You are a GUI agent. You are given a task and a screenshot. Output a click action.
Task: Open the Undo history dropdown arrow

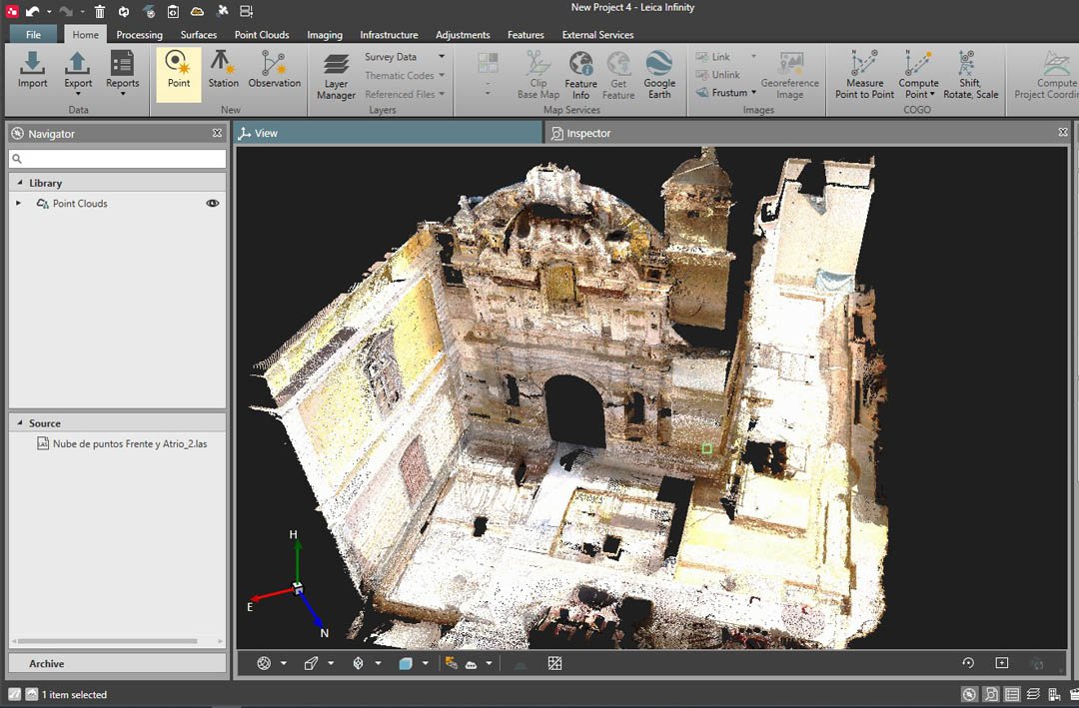(x=49, y=11)
